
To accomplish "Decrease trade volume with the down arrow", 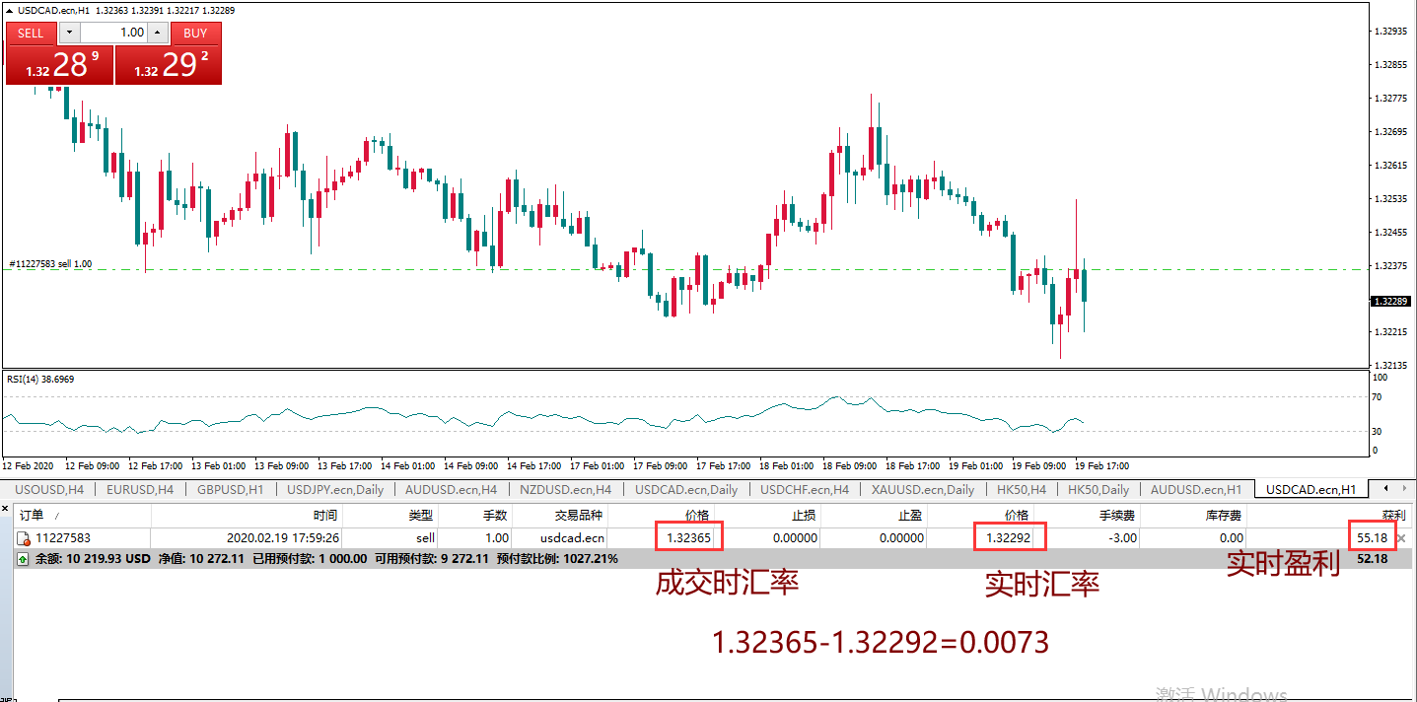I will 68,33.
